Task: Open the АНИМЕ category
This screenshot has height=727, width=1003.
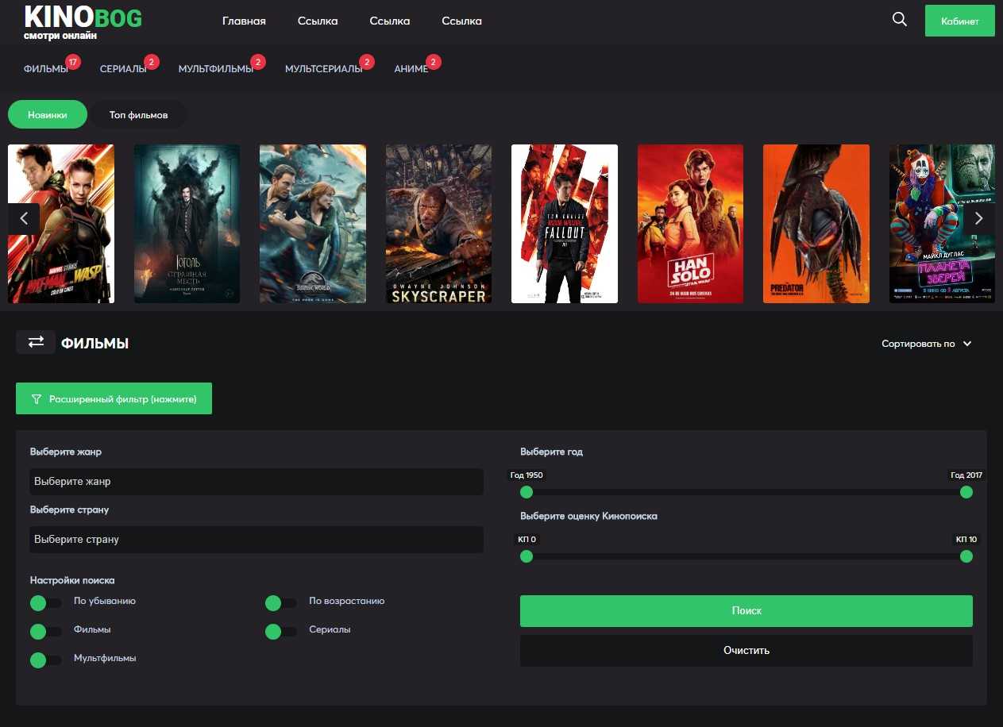Action: (411, 69)
